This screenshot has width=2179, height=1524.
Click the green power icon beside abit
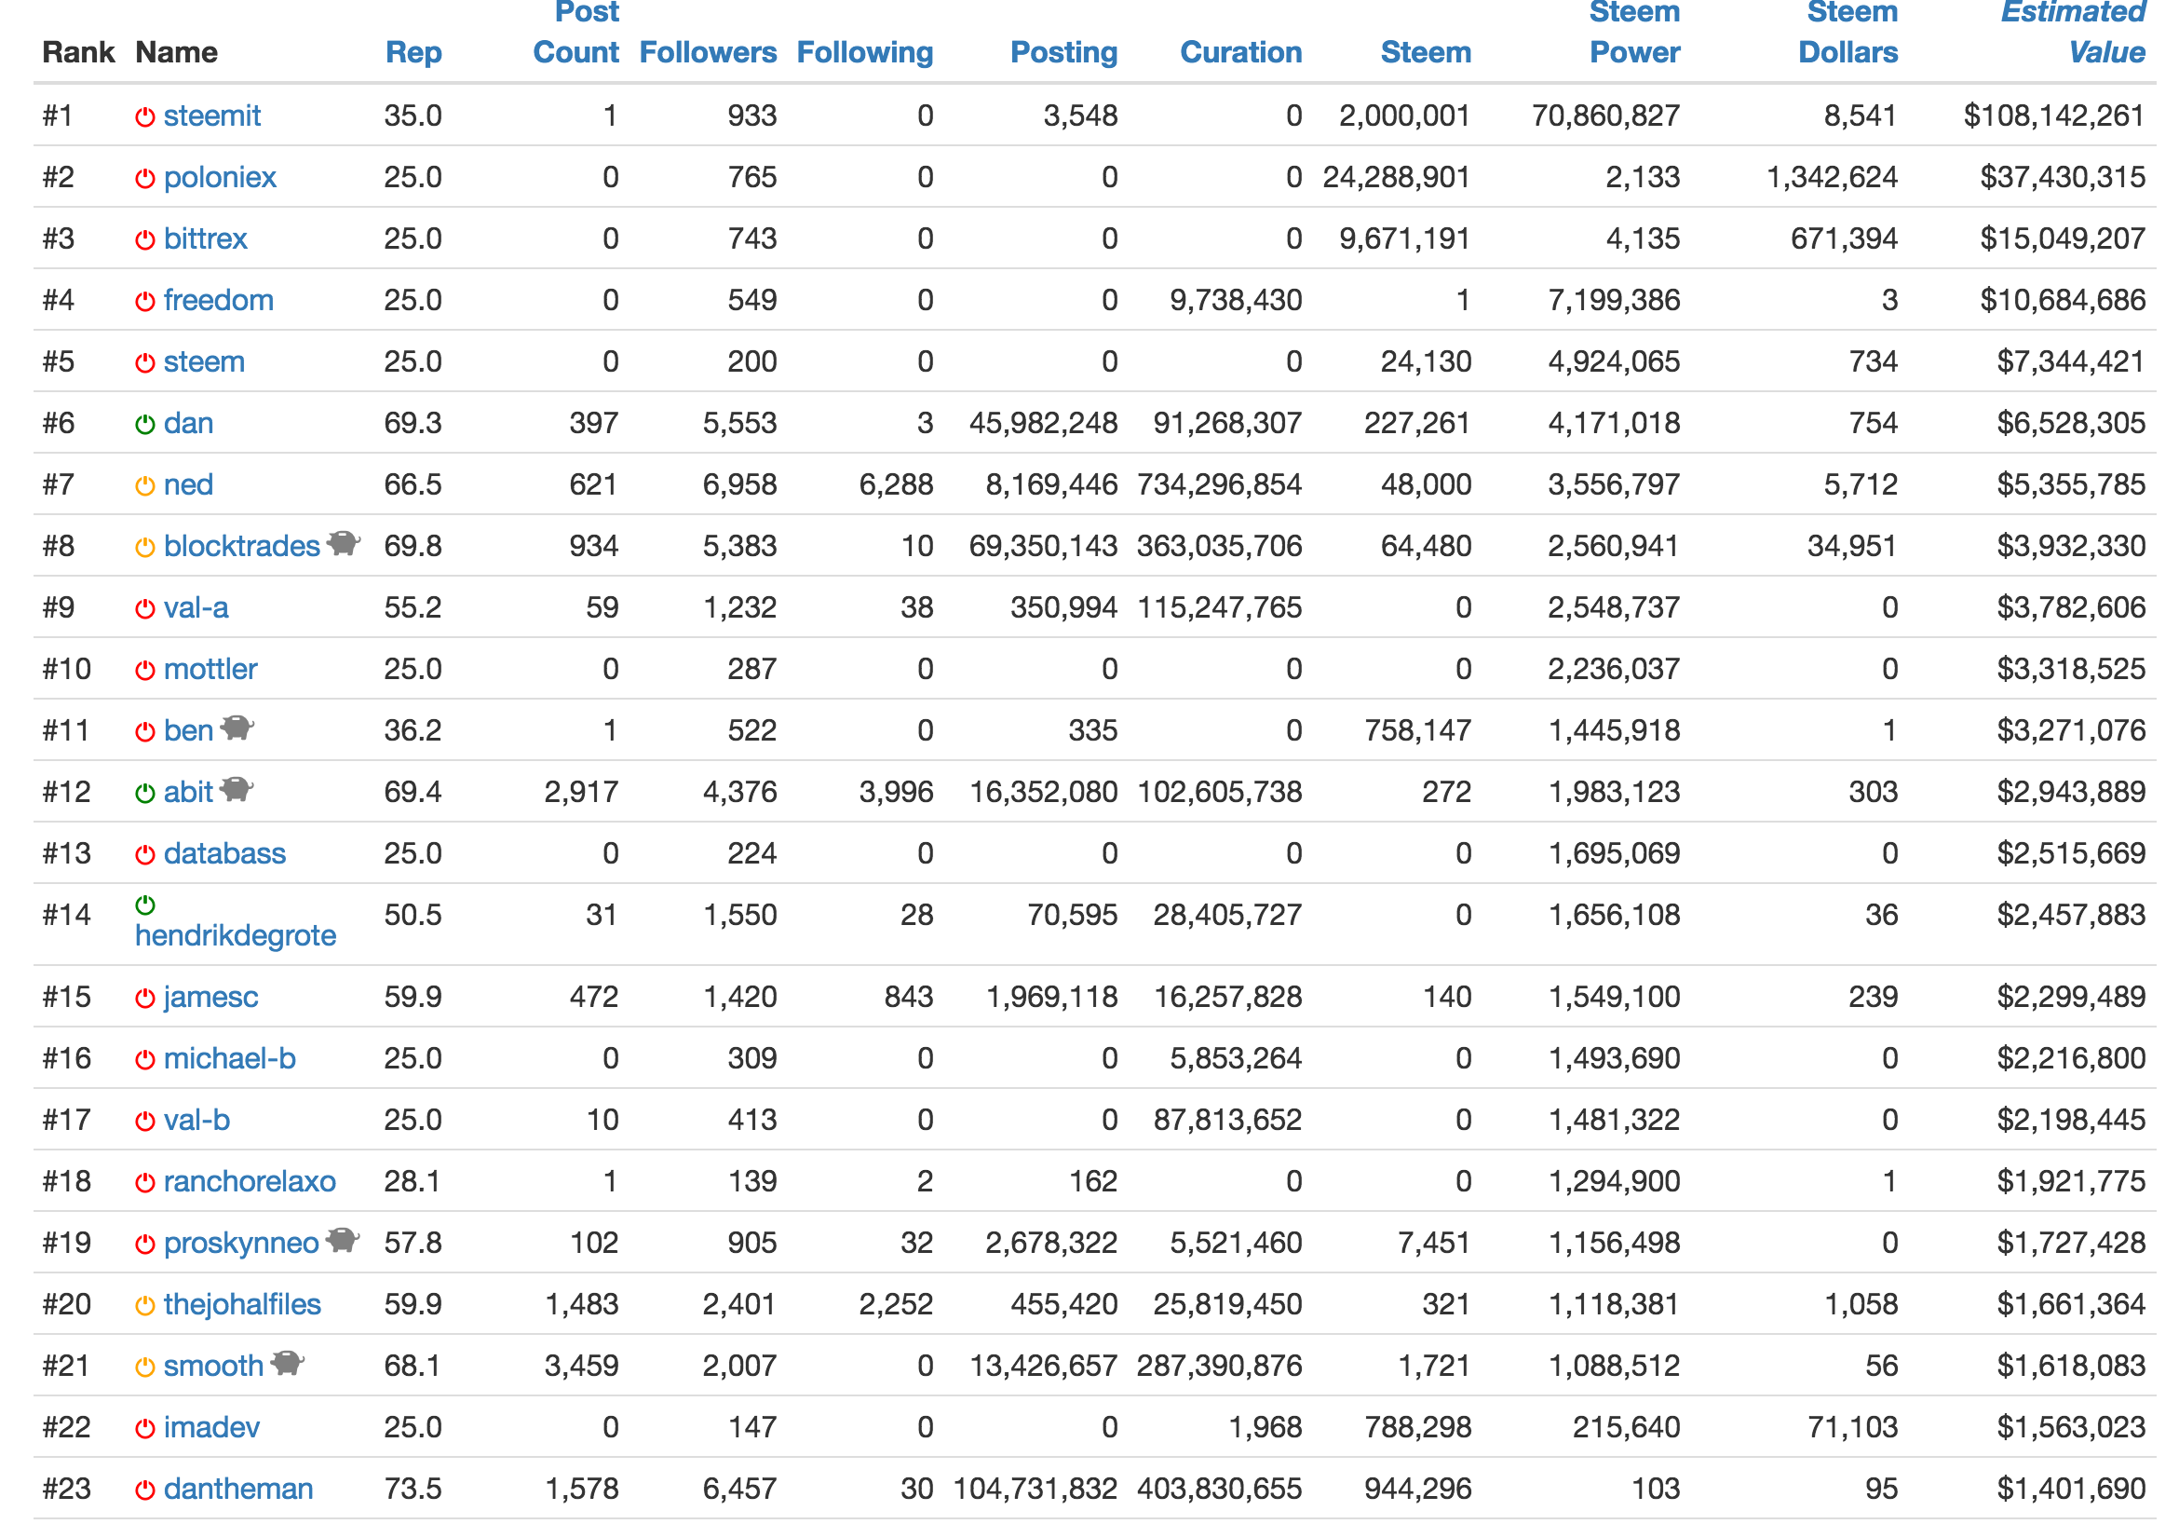[144, 794]
